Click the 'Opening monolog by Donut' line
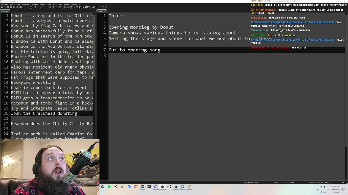 (x=141, y=27)
